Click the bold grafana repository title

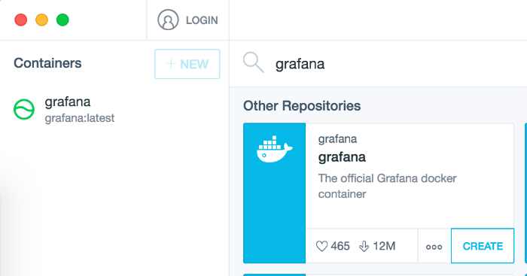point(342,157)
